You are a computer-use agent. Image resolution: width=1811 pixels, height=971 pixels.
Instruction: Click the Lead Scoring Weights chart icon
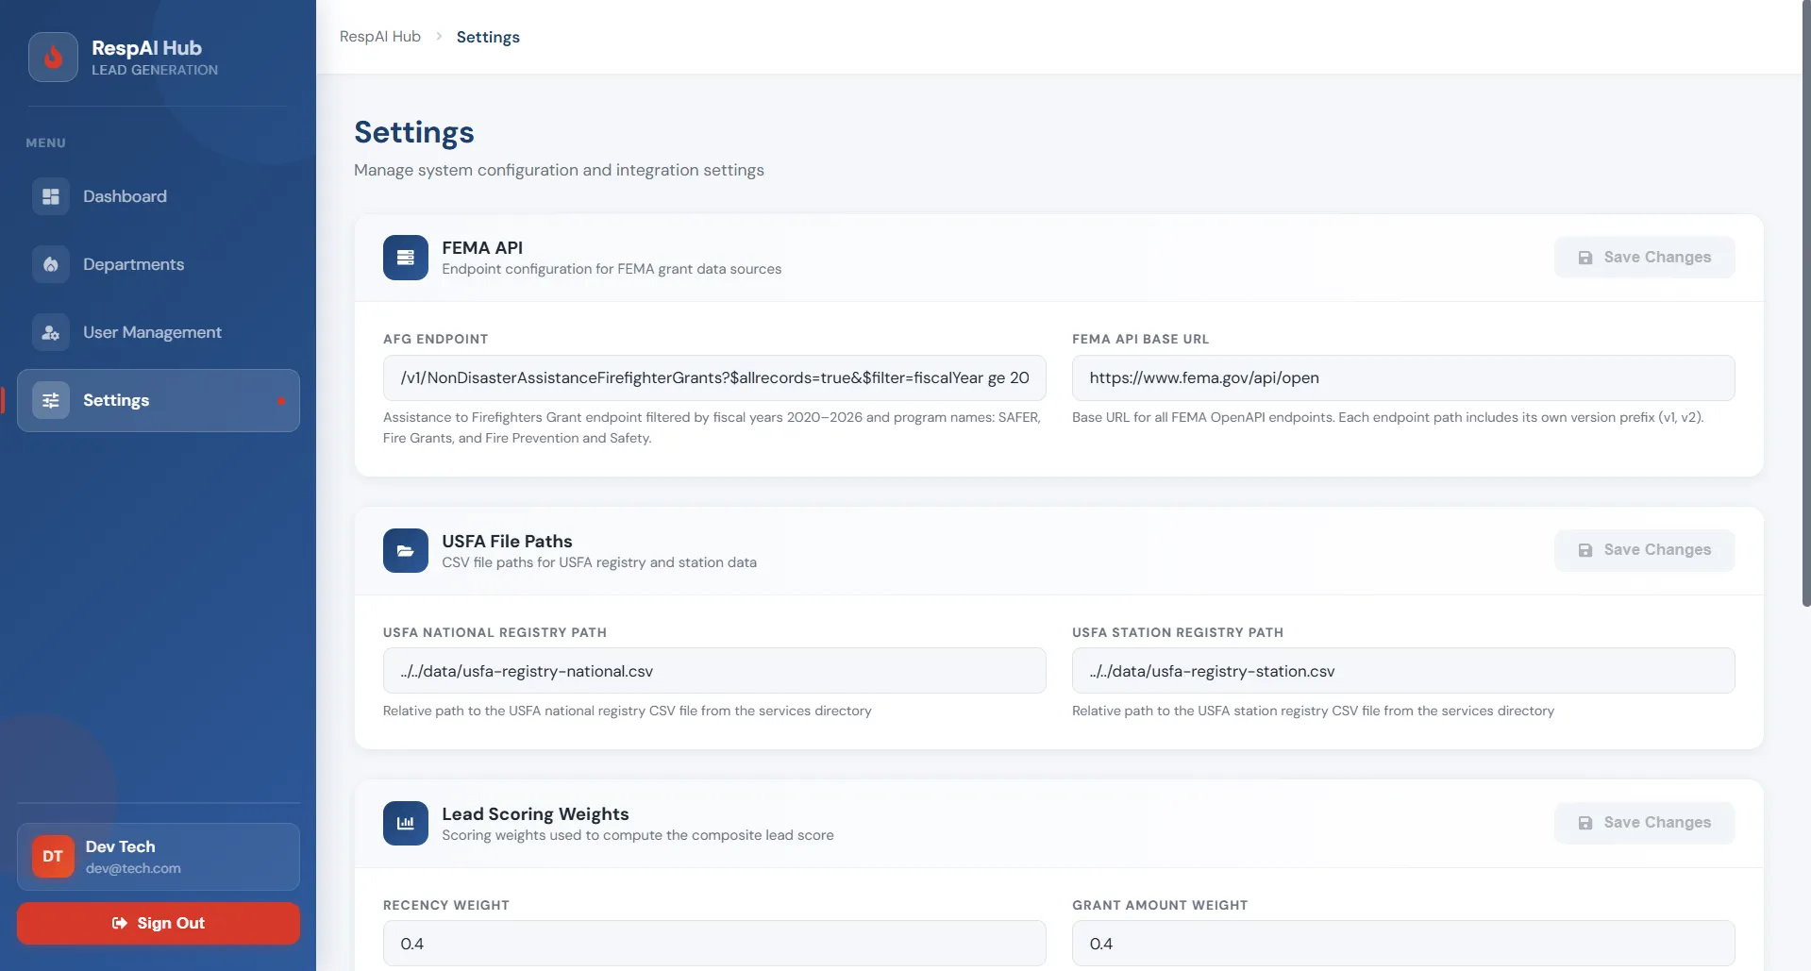coord(406,823)
